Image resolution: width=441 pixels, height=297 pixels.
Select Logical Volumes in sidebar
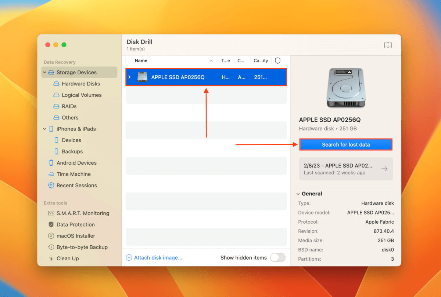click(x=81, y=95)
